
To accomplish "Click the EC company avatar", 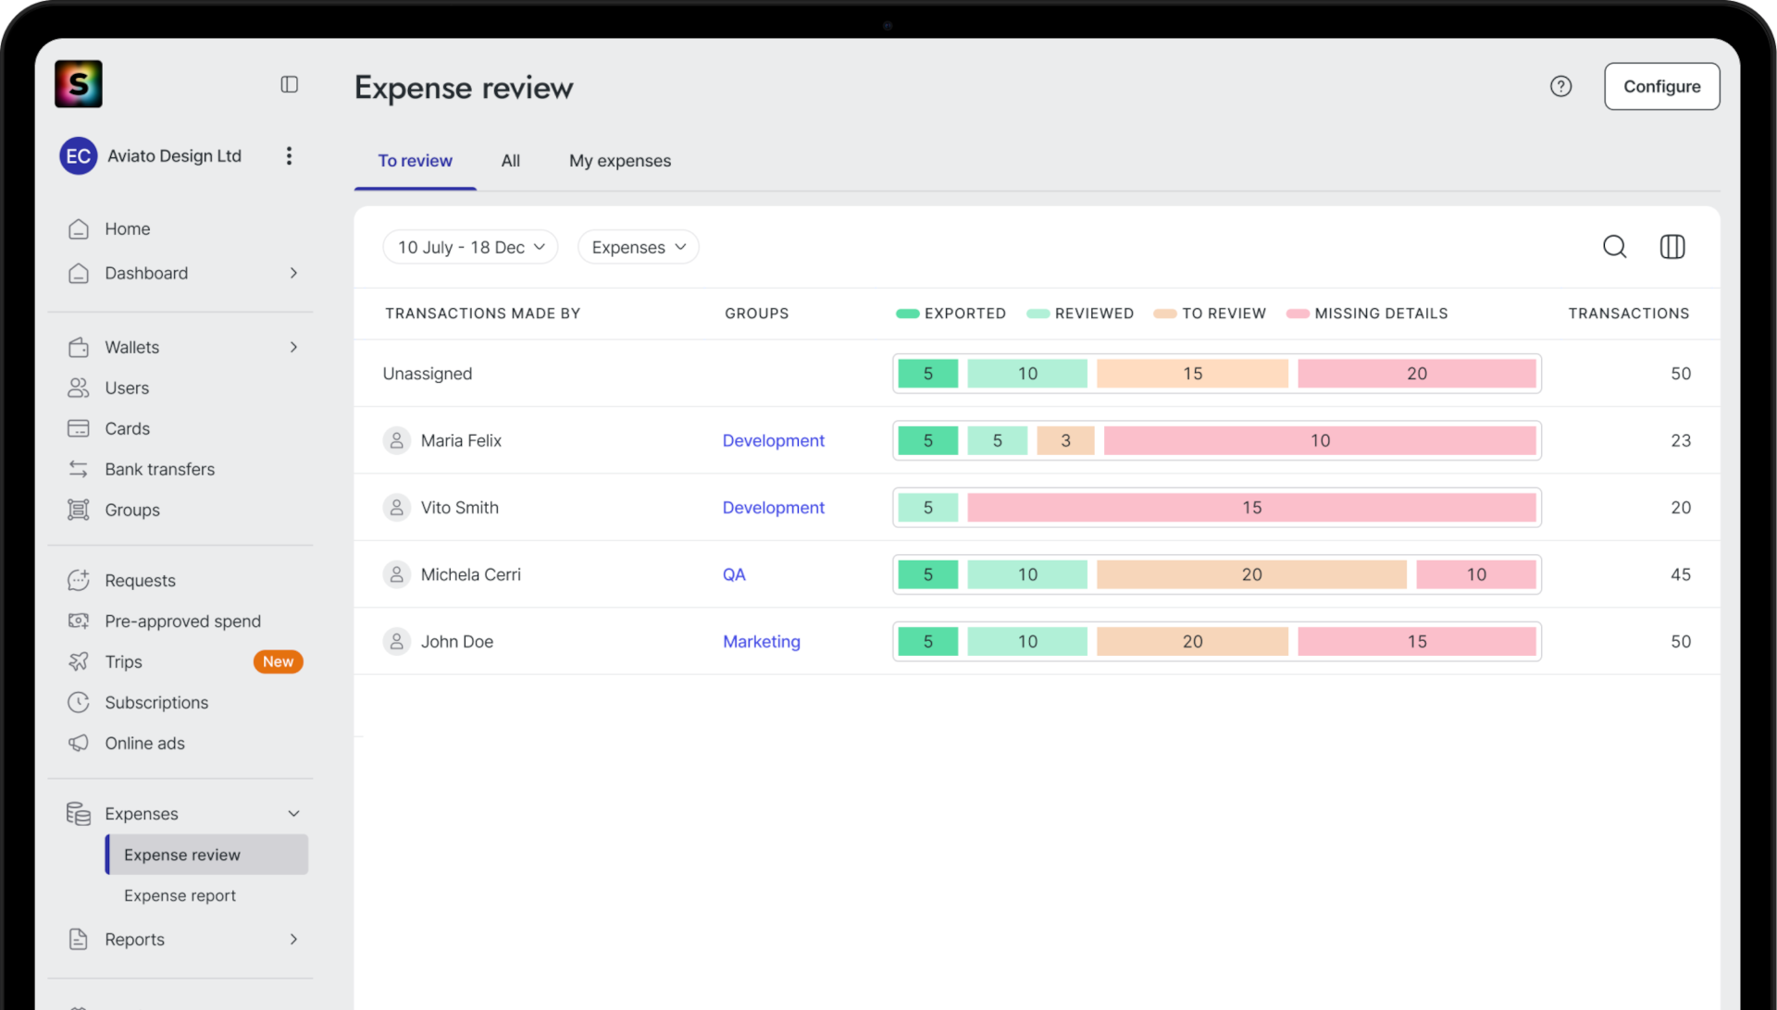I will click(x=78, y=156).
